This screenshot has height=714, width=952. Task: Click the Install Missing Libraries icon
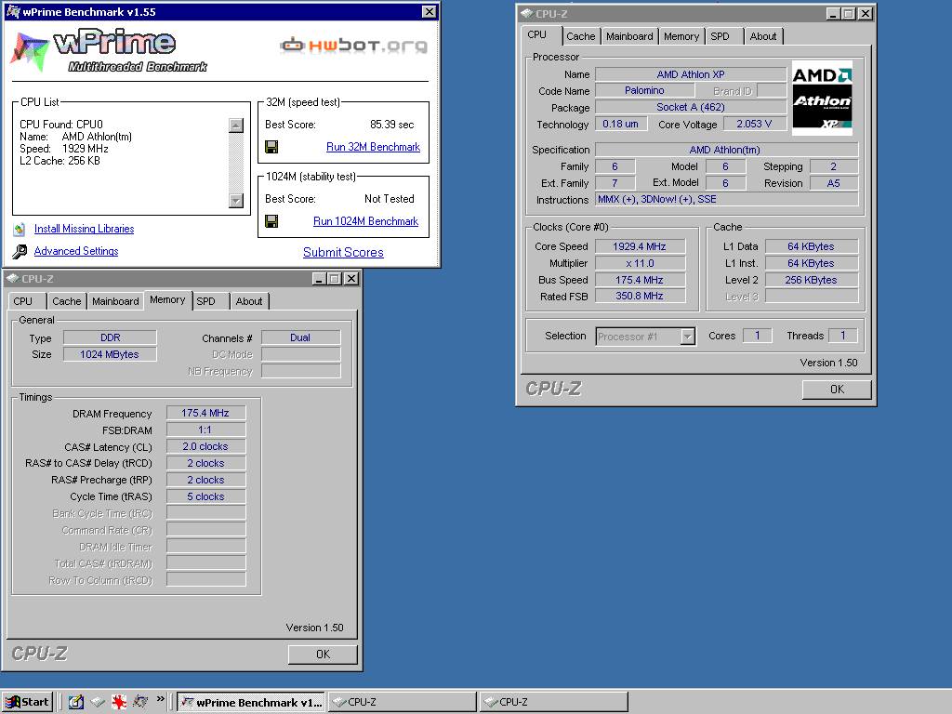(x=20, y=229)
